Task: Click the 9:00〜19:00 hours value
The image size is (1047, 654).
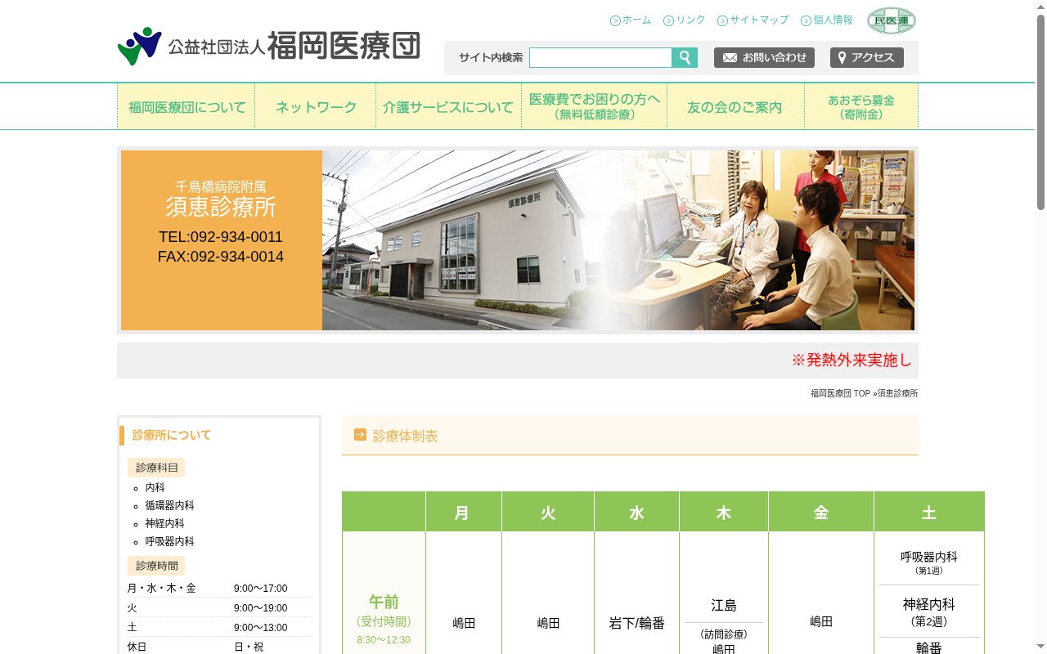Action: point(260,608)
